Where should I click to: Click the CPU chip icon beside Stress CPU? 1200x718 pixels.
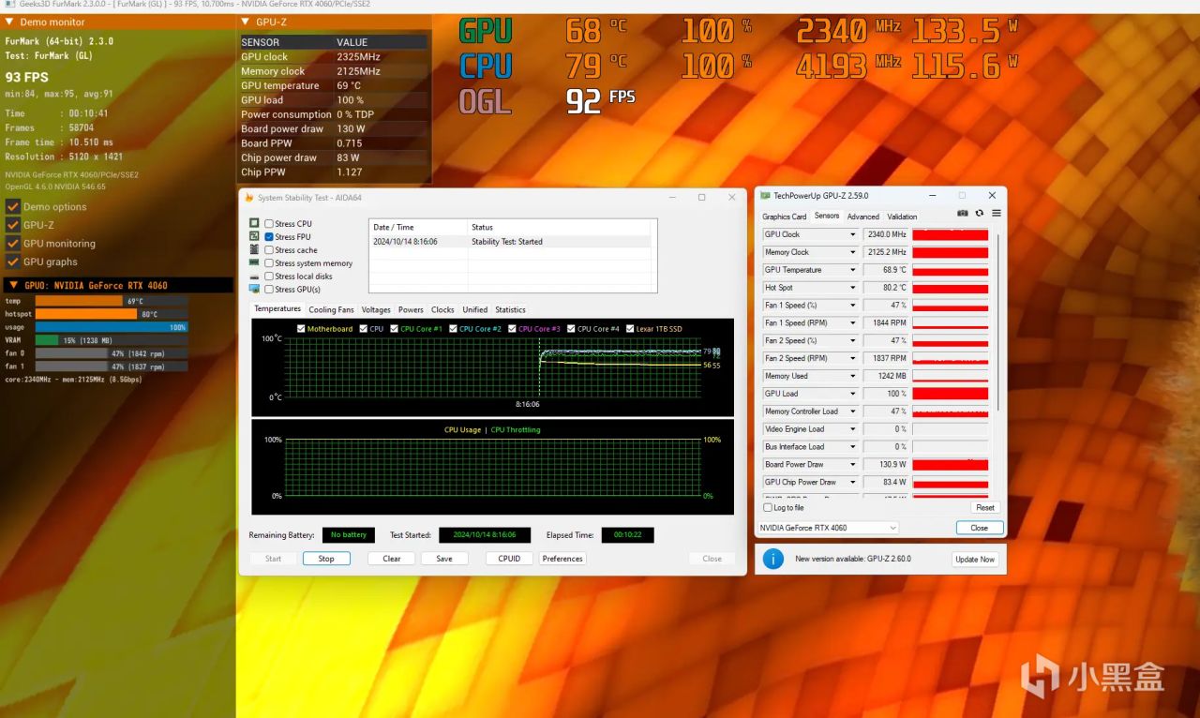coord(255,224)
